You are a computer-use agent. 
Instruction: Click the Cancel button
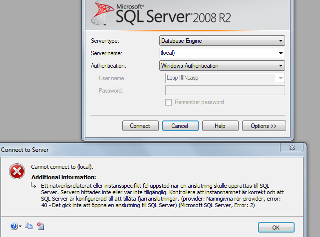coord(180,126)
